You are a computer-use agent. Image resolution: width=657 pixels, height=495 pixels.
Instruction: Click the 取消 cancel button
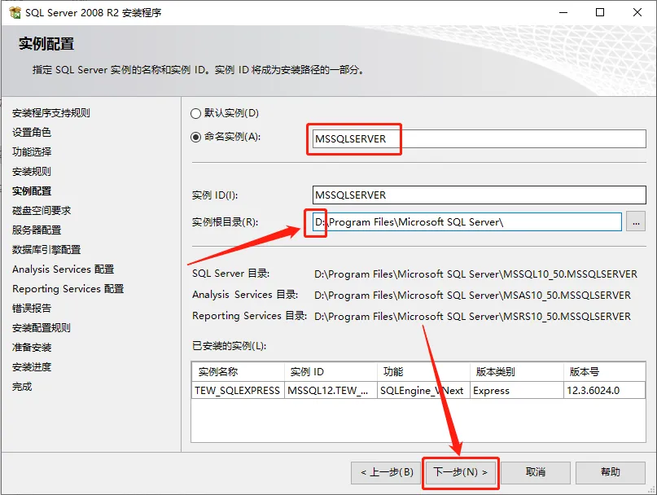536,472
